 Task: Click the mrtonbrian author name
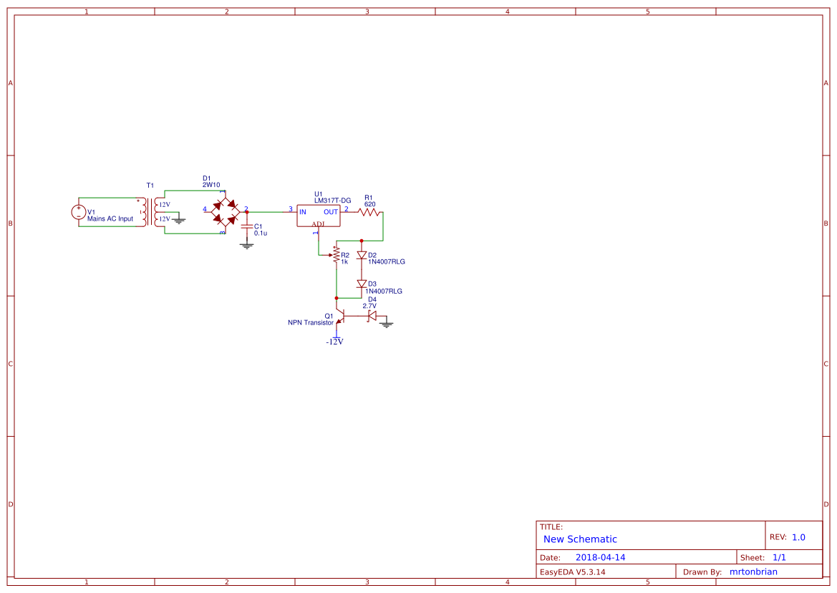(x=753, y=572)
